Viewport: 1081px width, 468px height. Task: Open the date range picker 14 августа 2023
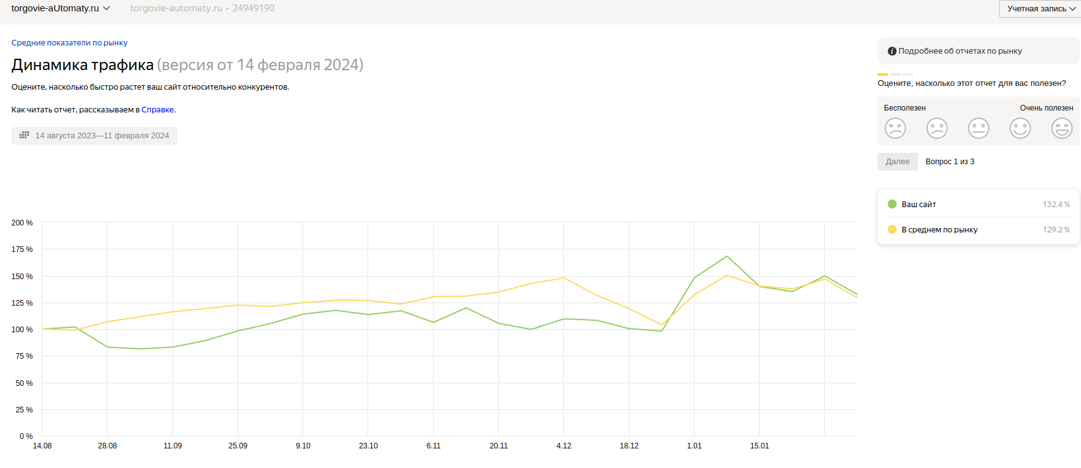tap(94, 136)
